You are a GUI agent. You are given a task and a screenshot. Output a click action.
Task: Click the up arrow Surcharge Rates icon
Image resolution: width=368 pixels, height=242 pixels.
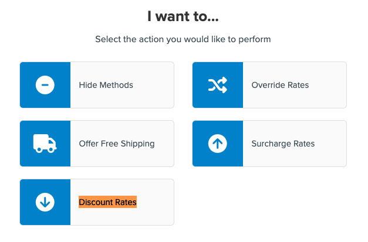(x=218, y=144)
